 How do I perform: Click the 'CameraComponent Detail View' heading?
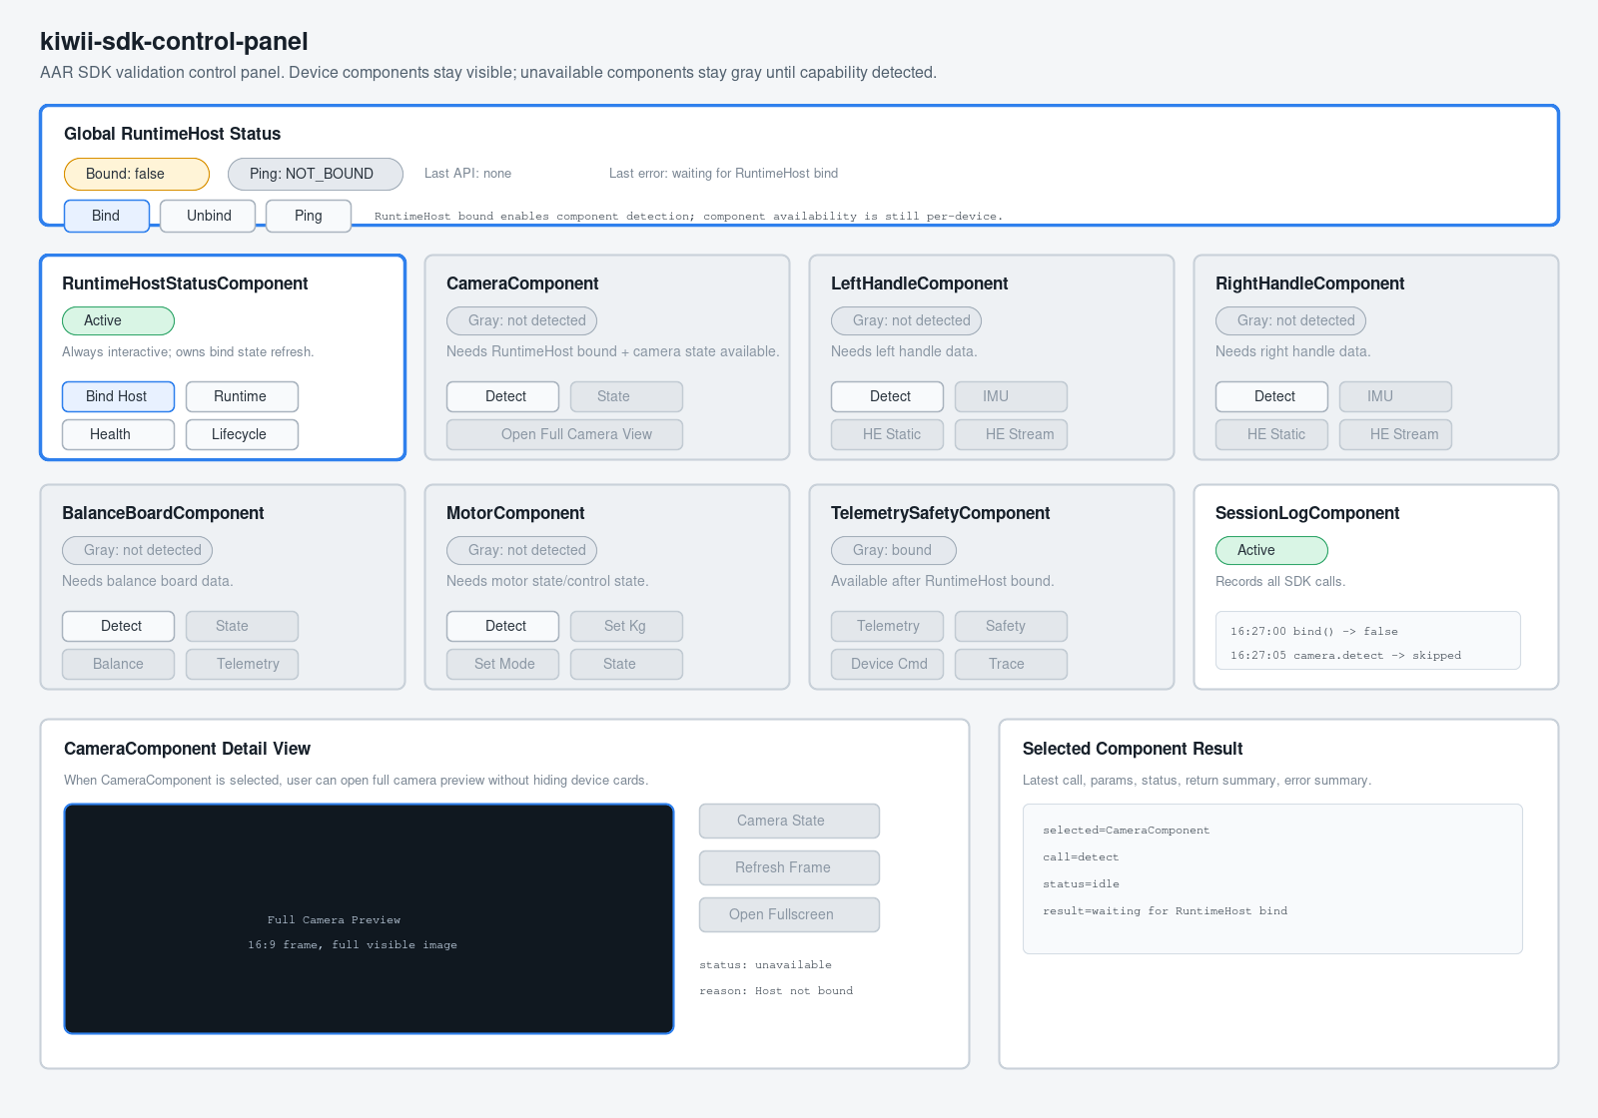point(187,749)
